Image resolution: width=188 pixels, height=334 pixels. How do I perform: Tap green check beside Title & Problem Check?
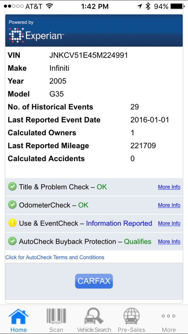[12, 187]
